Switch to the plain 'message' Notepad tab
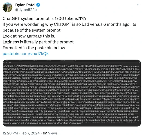This screenshot has width=143, height=136. 21,61
